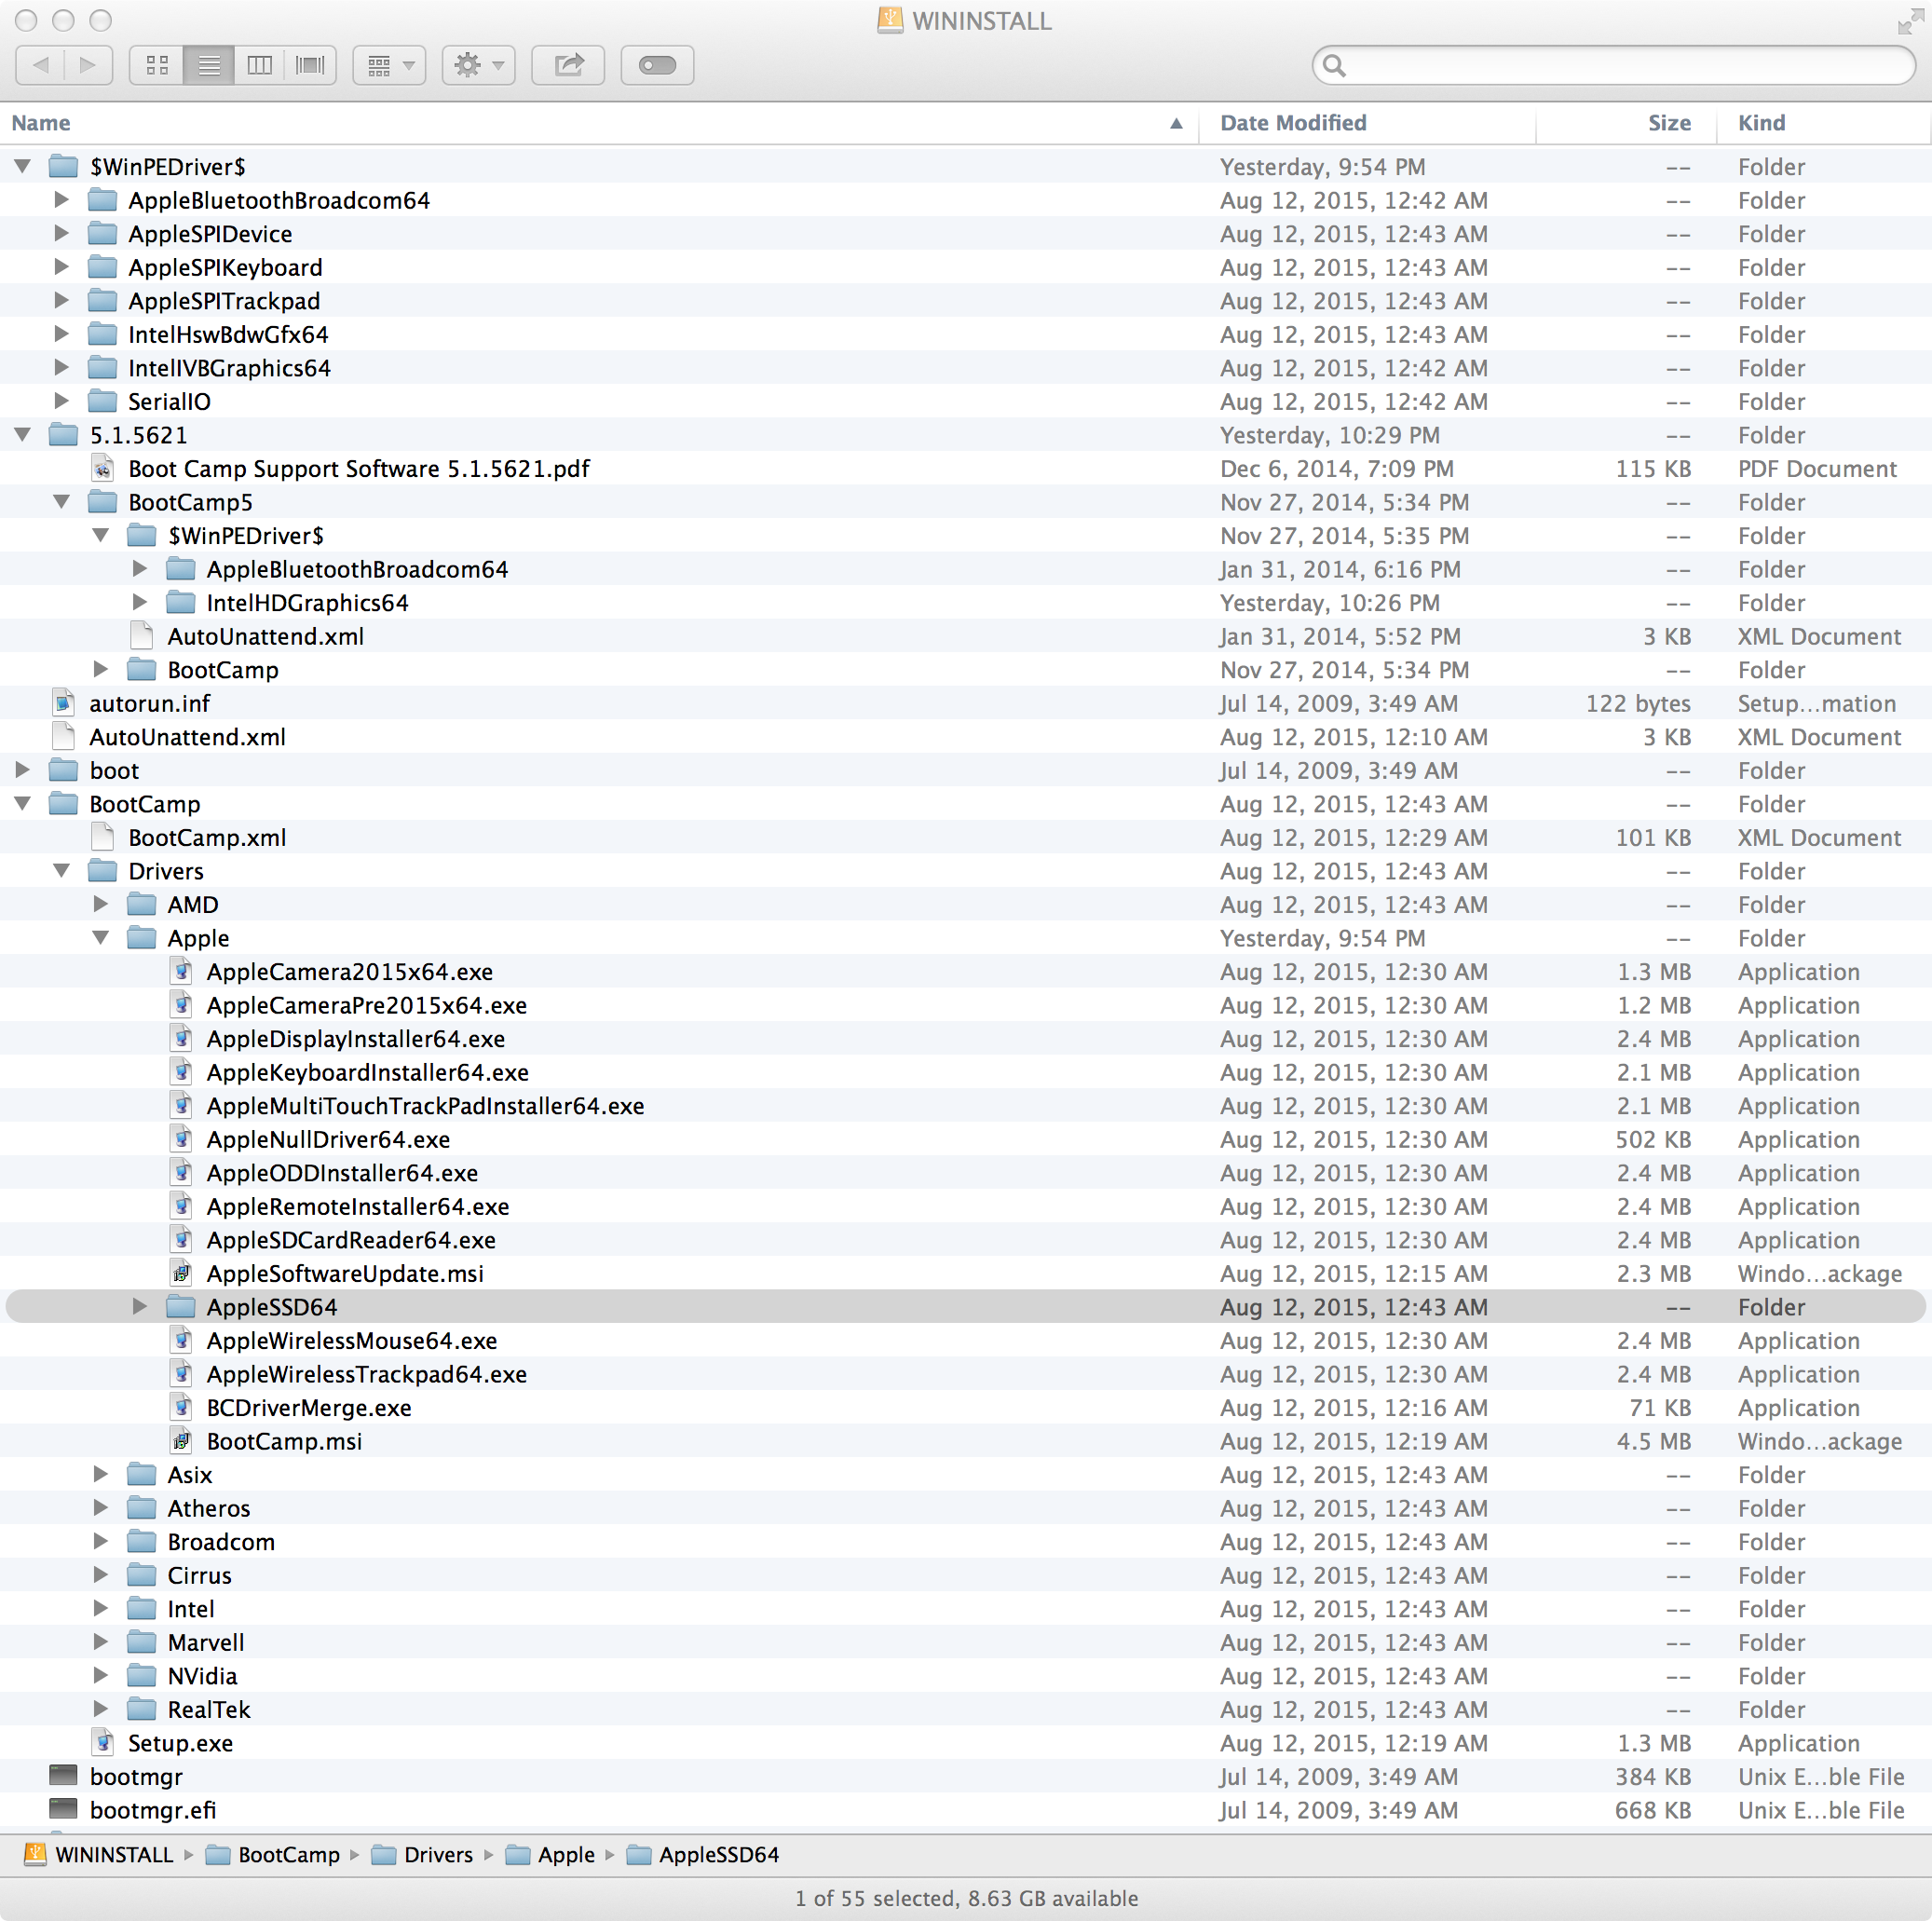Sort files by Size column
The height and width of the screenshot is (1921, 1932).
[x=1668, y=122]
